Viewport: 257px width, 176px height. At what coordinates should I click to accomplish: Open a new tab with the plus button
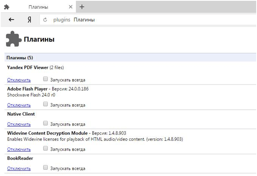(x=82, y=7)
